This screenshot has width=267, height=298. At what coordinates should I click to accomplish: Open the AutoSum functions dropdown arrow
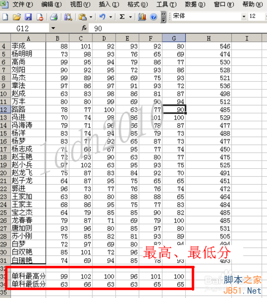click(130, 17)
